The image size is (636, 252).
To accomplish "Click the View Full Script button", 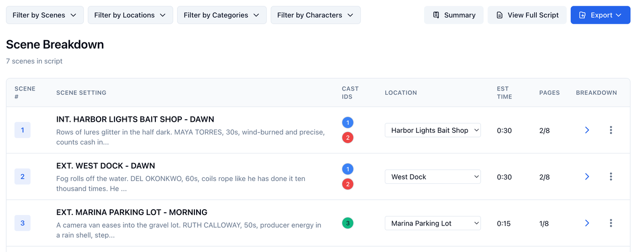I will (x=527, y=15).
